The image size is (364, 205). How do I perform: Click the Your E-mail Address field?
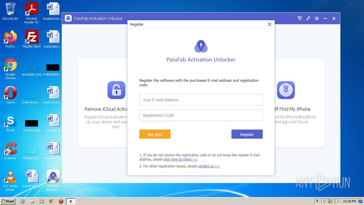(x=201, y=100)
